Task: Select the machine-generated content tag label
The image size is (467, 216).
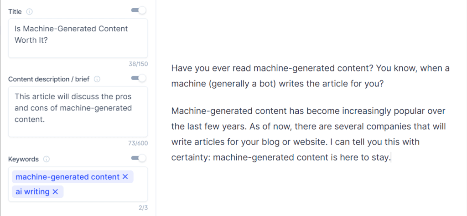Action: 67,177
